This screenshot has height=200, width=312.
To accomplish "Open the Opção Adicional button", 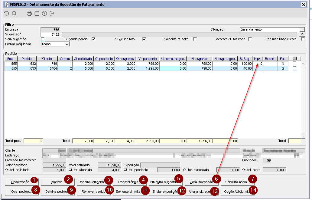I will pyautogui.click(x=237, y=192).
